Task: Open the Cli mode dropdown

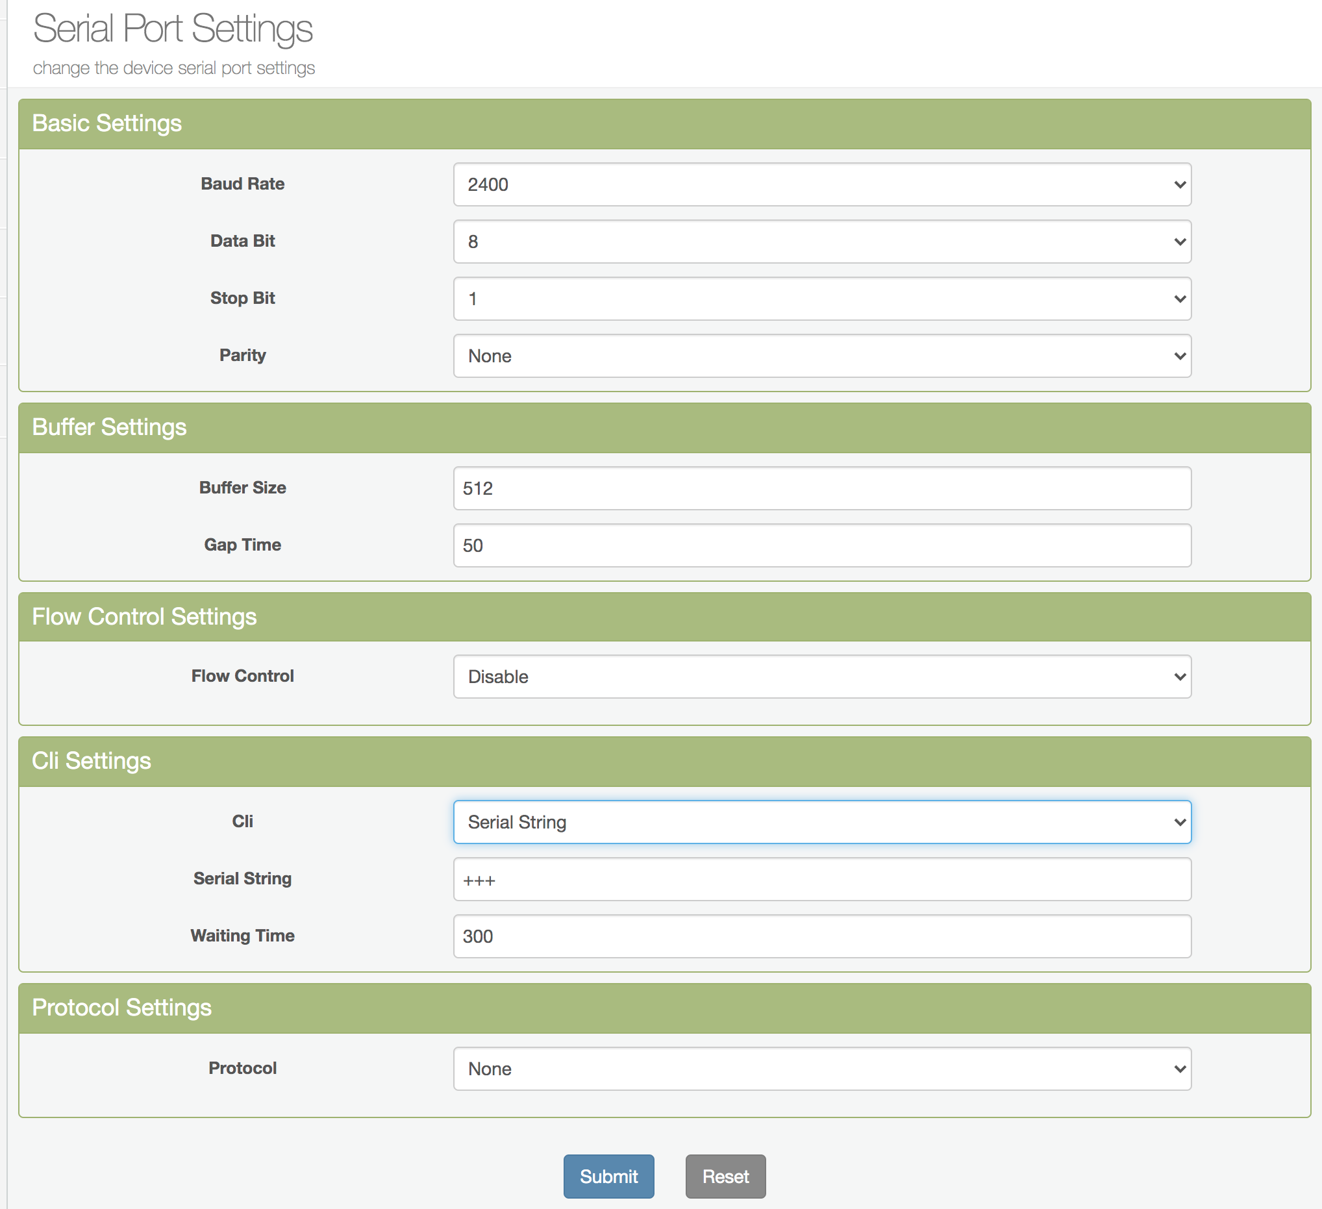Action: [821, 821]
